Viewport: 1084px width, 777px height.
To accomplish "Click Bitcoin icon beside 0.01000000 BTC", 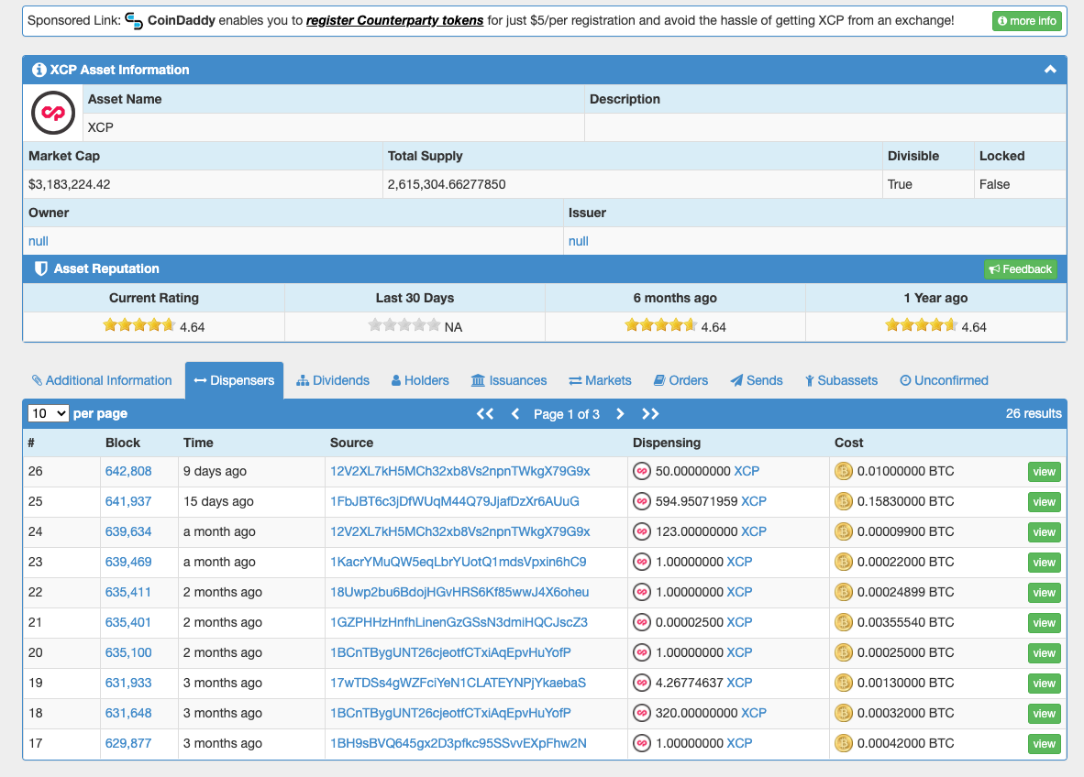I will pos(844,471).
